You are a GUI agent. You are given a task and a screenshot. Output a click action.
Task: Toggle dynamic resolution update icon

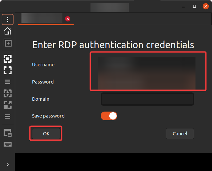(8, 93)
